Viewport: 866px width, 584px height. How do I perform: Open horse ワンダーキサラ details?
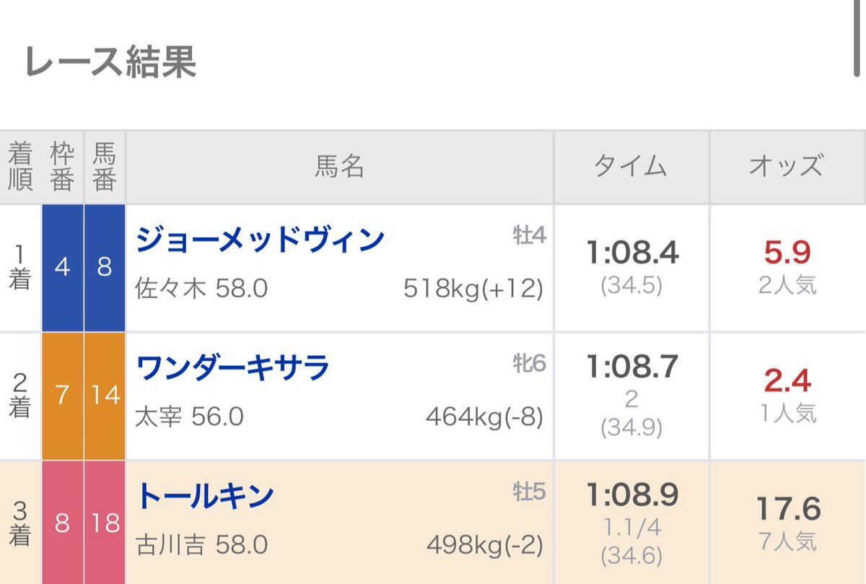click(x=232, y=369)
